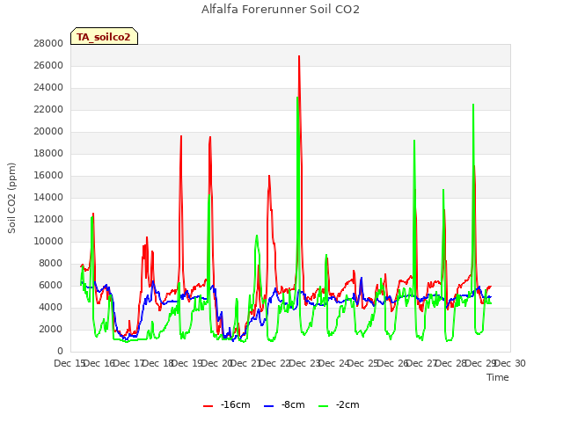The width and height of the screenshot is (563, 422).
Task: Click the tallest red peak near 27000 ppm
Action: pos(299,56)
